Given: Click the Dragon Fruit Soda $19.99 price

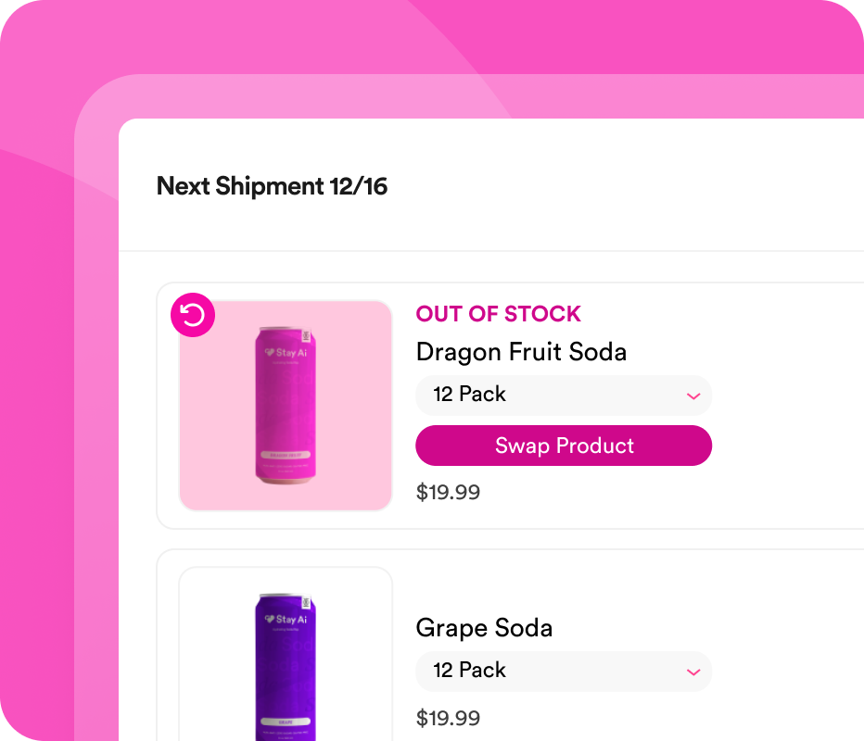Looking at the screenshot, I should tap(448, 492).
